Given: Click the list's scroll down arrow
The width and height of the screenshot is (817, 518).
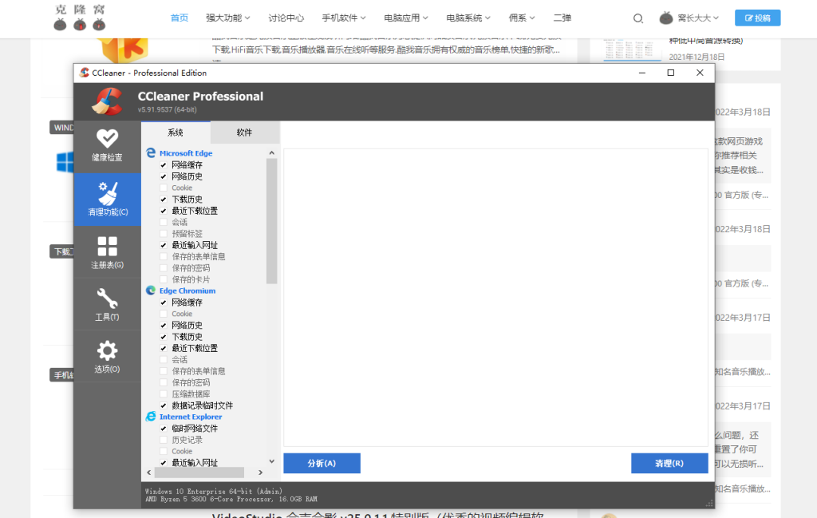Looking at the screenshot, I should click(271, 461).
